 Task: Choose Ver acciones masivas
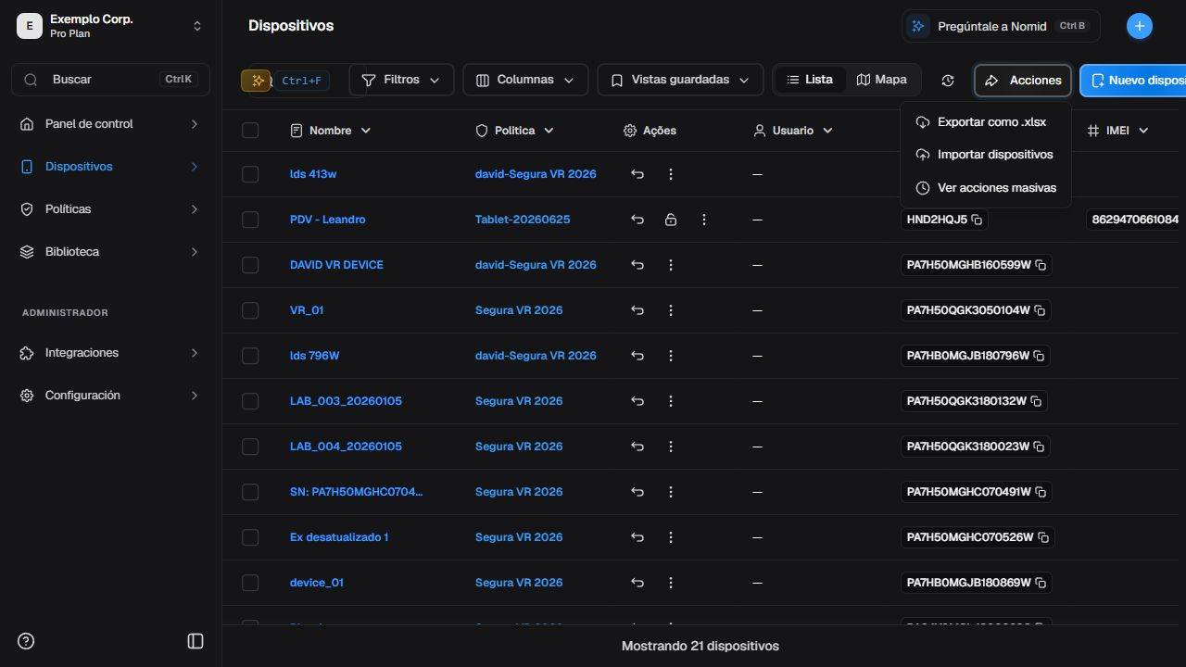tap(985, 188)
